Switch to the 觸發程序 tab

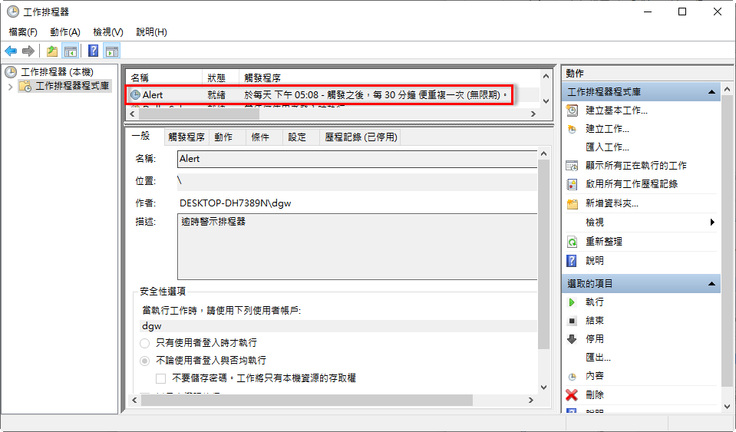click(x=186, y=137)
